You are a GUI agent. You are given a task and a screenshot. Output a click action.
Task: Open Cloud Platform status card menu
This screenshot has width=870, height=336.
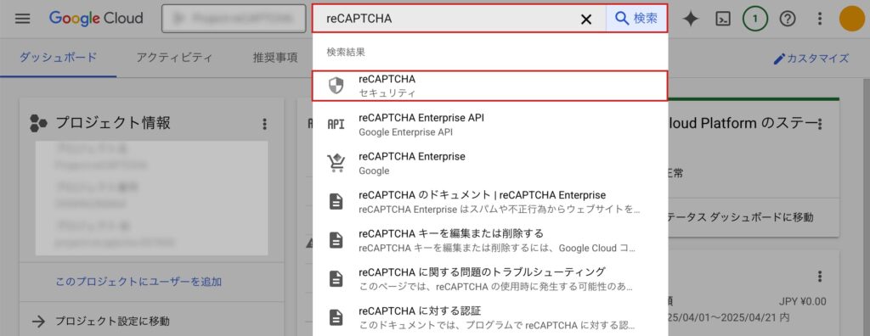(x=820, y=124)
